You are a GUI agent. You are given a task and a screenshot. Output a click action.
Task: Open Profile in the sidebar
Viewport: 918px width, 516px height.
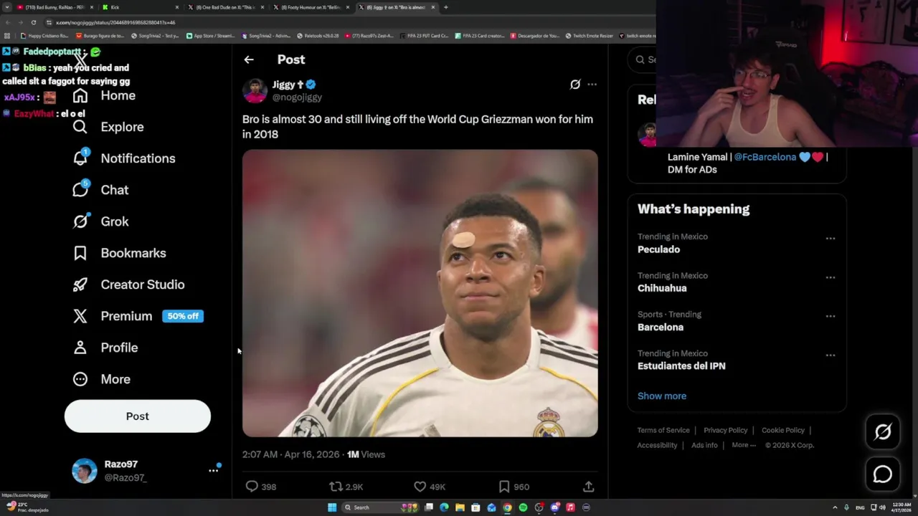[x=105, y=348]
